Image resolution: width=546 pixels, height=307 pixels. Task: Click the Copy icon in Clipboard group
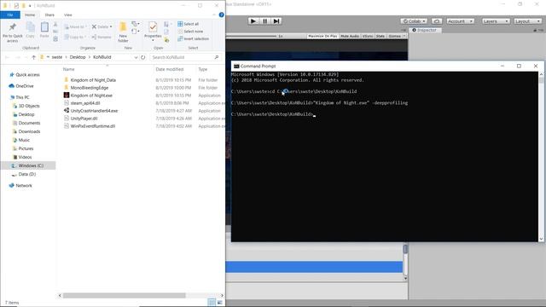(x=31, y=27)
